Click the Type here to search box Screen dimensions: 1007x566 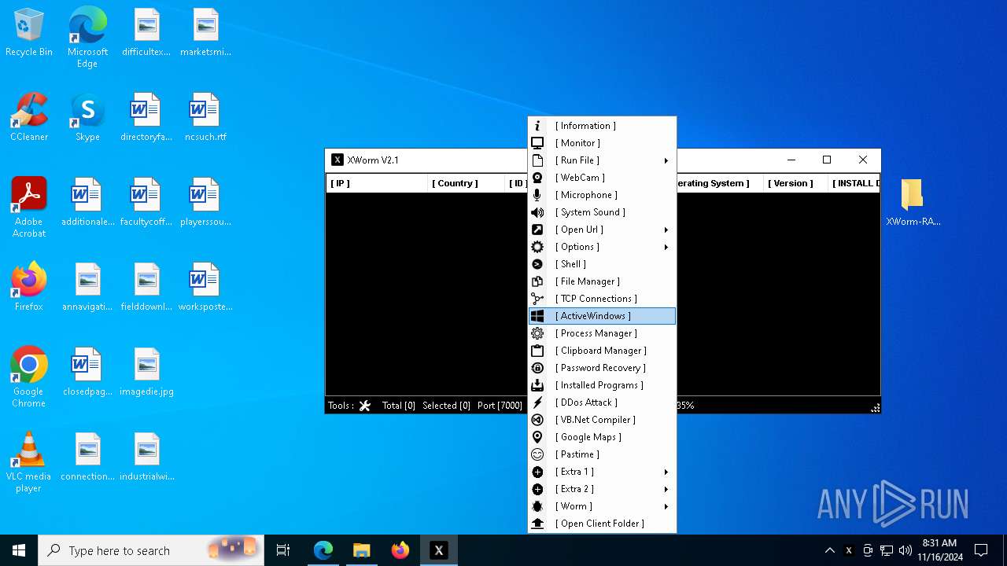(x=151, y=550)
